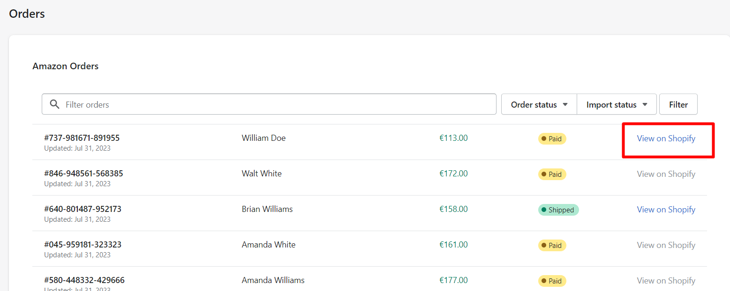Click Paid badge on Walt White order
Image resolution: width=730 pixels, height=291 pixels.
click(x=552, y=175)
